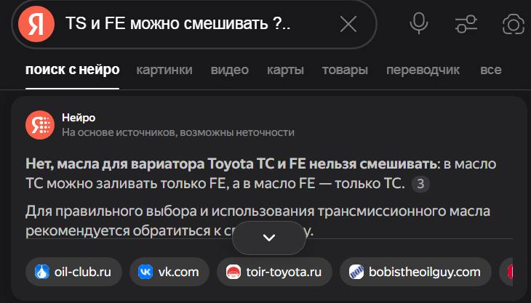The height and width of the screenshot is (303, 531).
Task: Go to the «карты» tab
Action: 285,70
